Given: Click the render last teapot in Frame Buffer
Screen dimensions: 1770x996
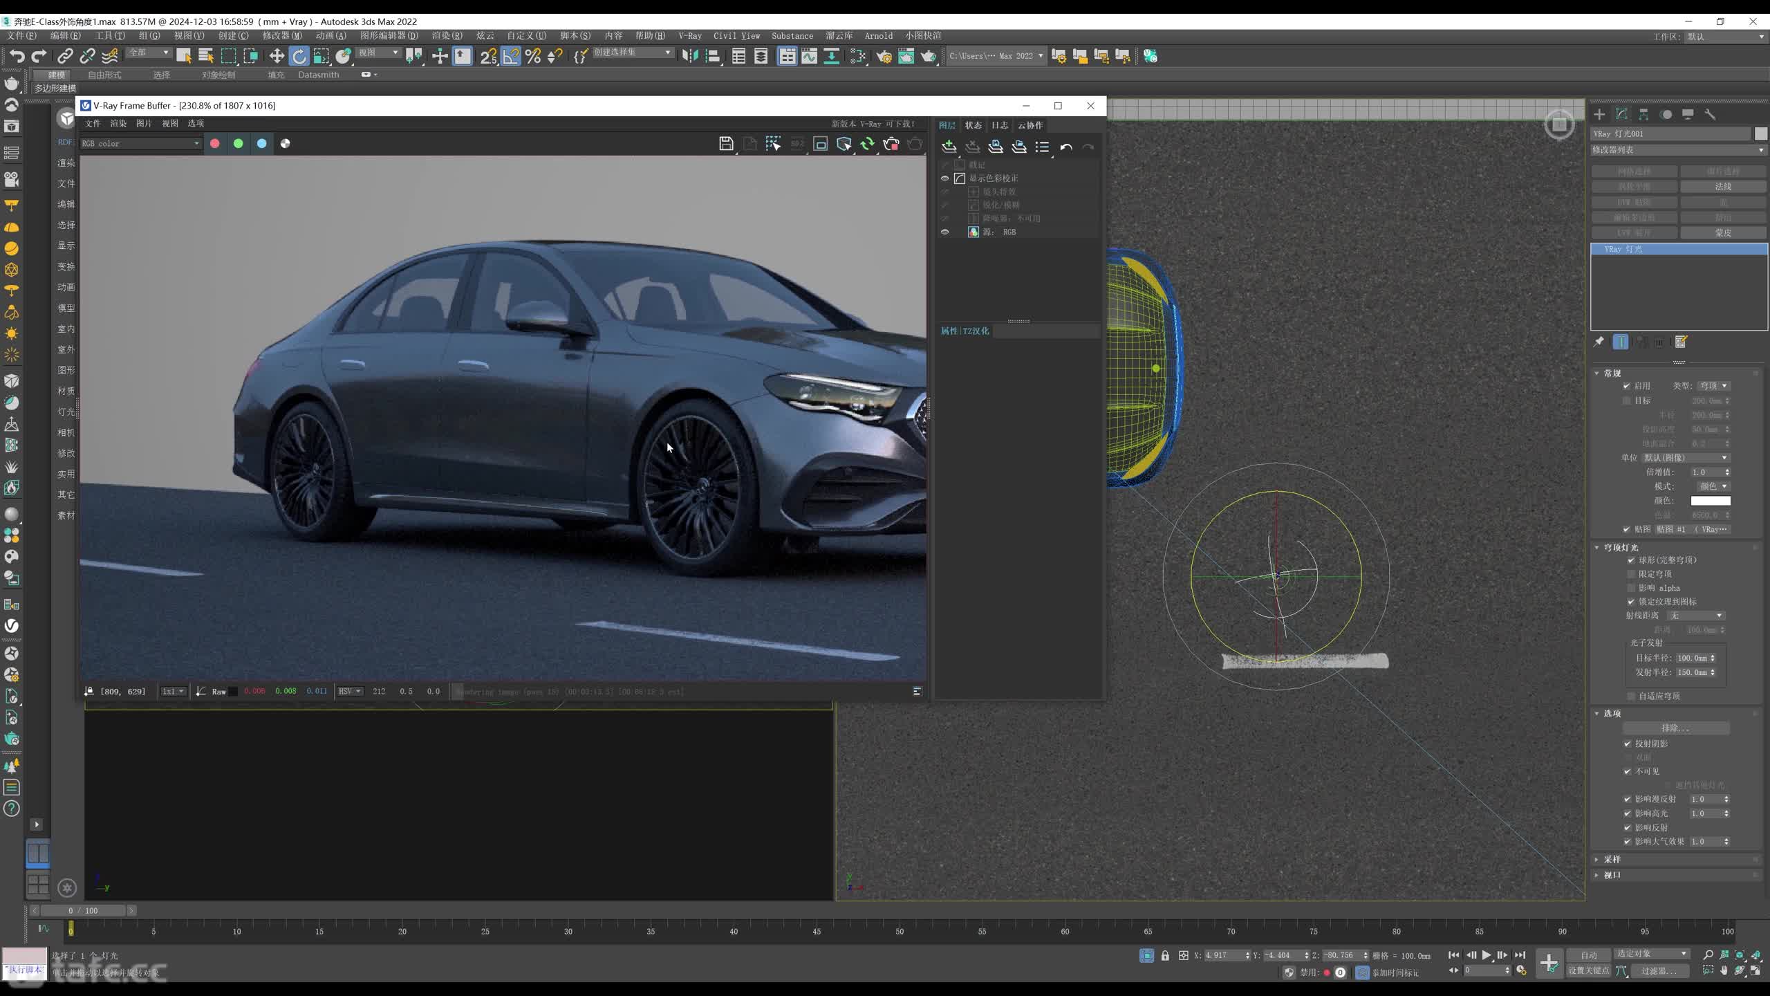Looking at the screenshot, I should tap(914, 143).
